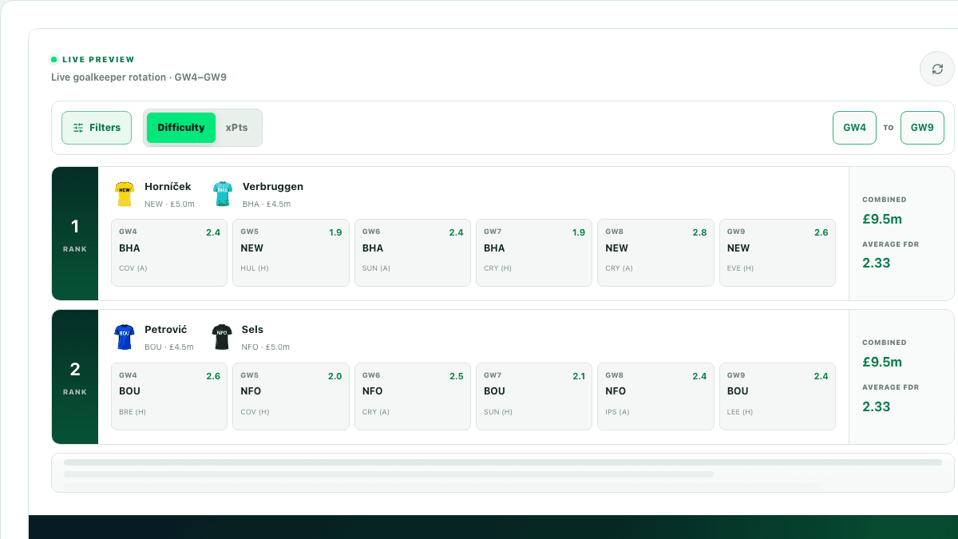
Task: Click Sels's black NFO shirt icon
Action: tap(222, 337)
